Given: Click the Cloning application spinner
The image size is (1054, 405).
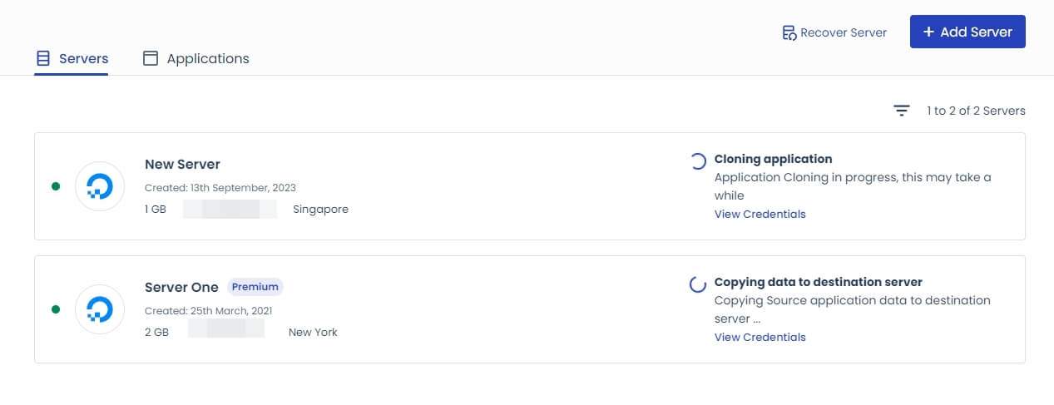Looking at the screenshot, I should point(698,161).
